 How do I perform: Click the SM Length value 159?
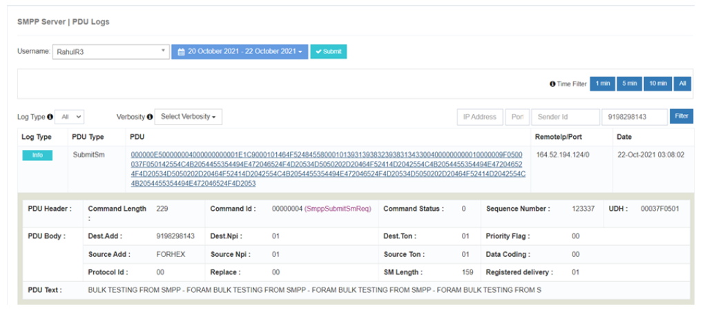click(x=467, y=272)
